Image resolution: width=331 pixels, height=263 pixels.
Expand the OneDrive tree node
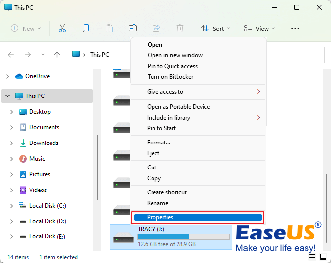(7, 76)
